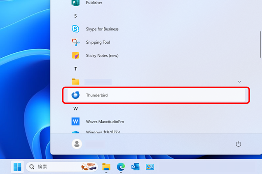Open File Explorer from the taskbar
The width and height of the screenshot is (262, 174).
tap(107, 167)
